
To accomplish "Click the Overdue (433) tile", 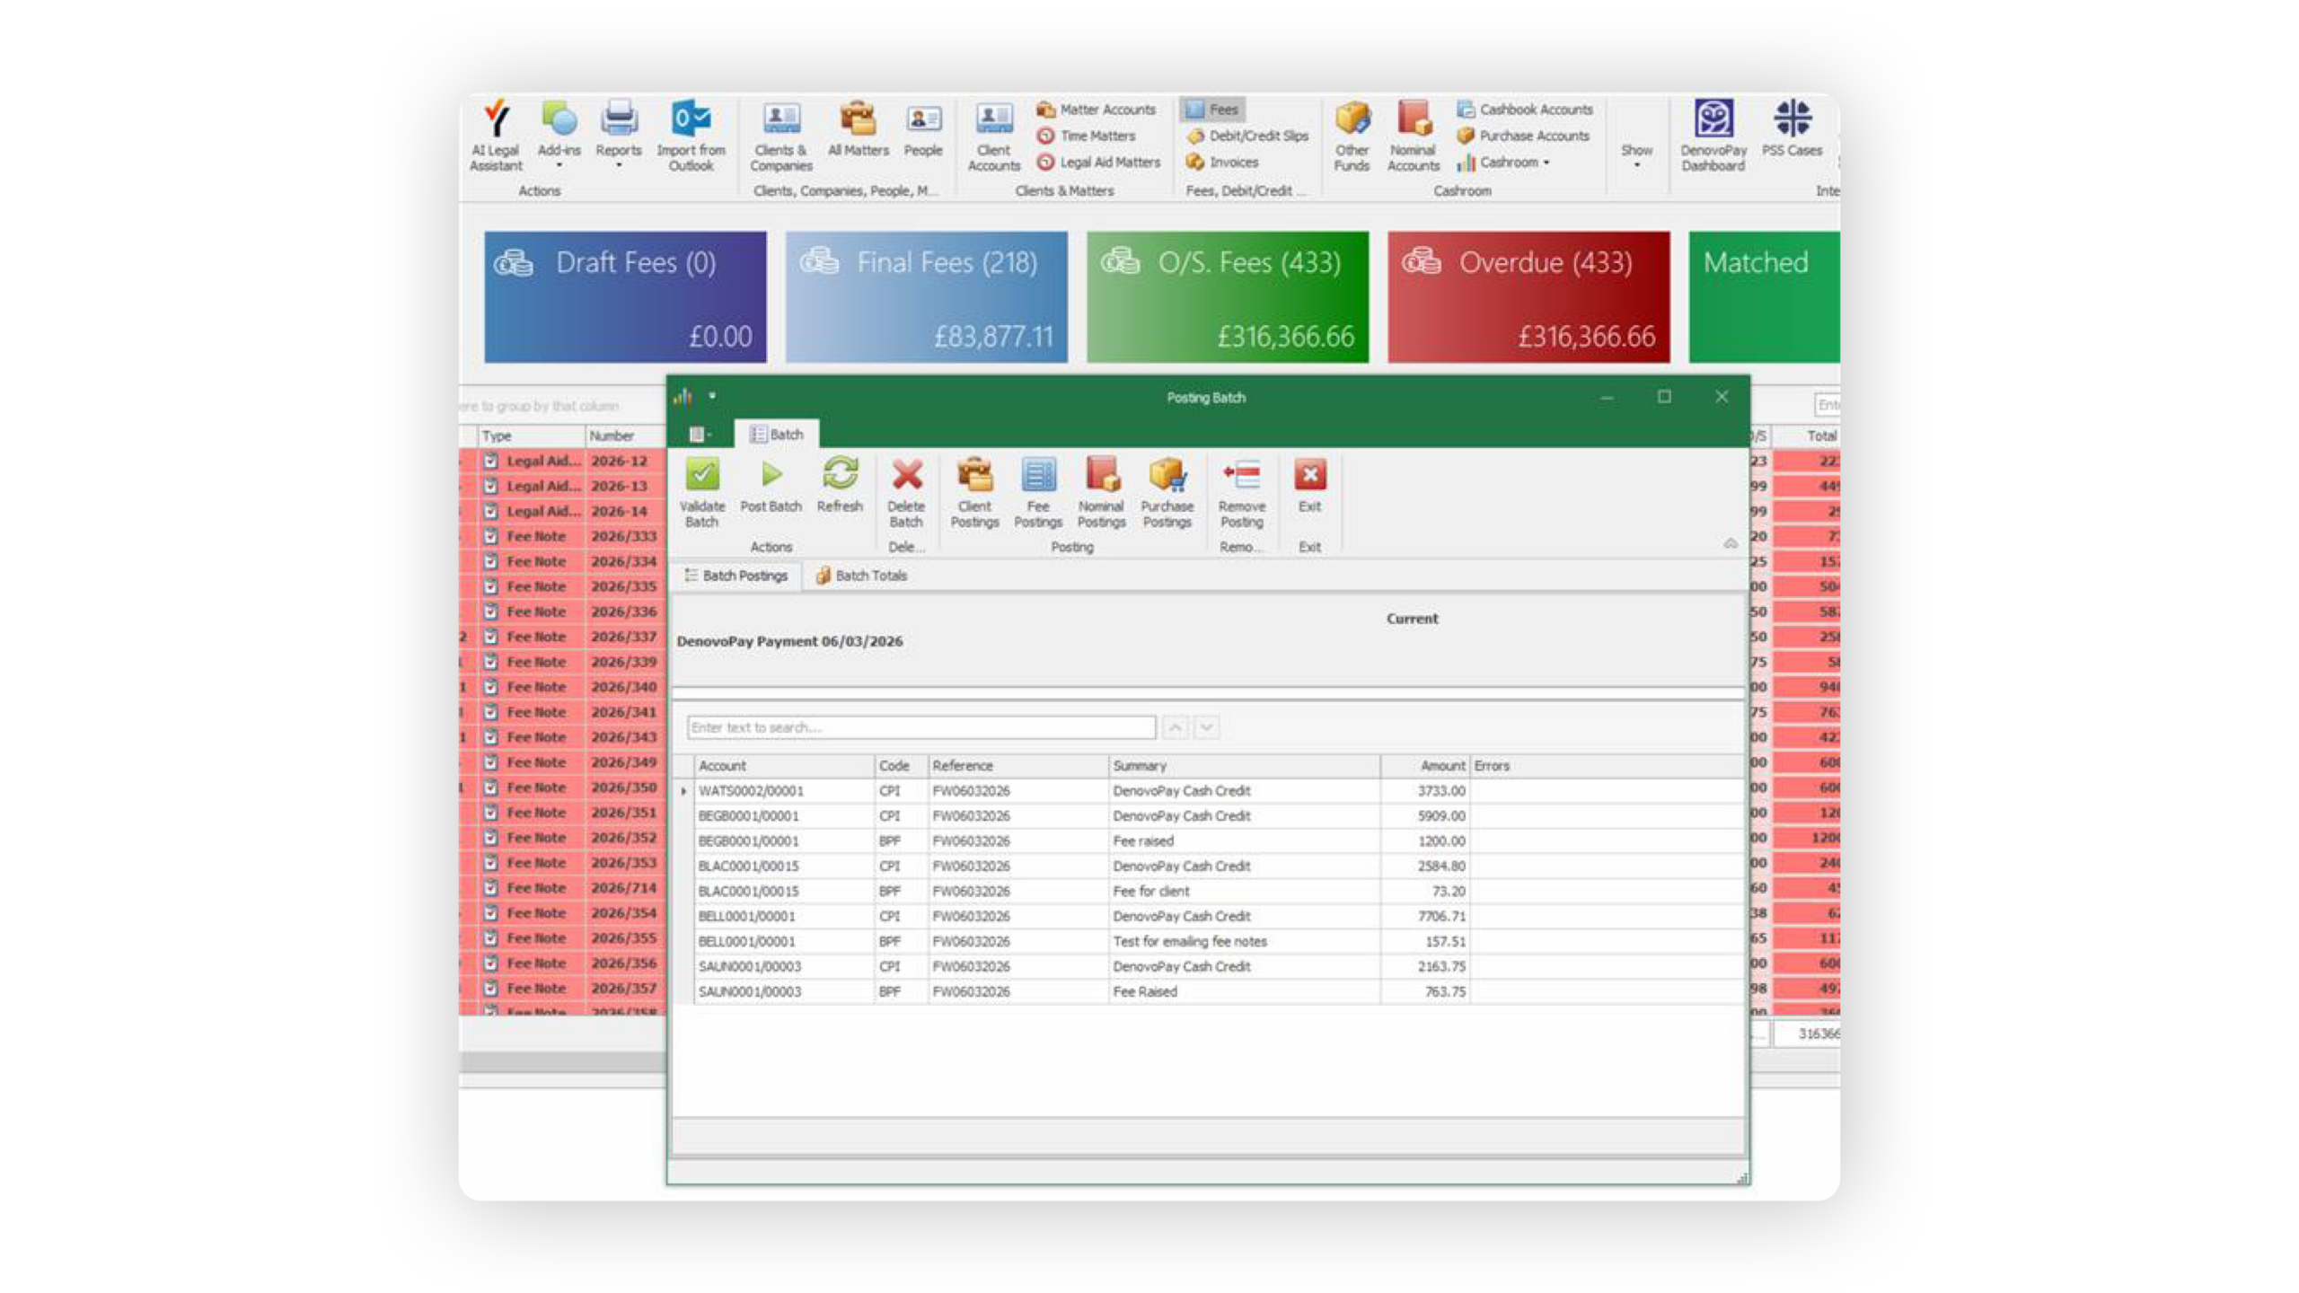I will (x=1528, y=297).
